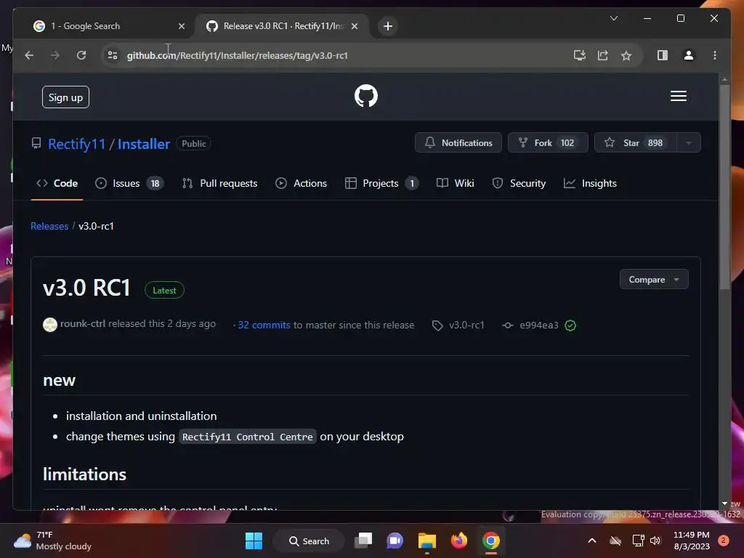
Task: Open the Actions tab
Action: coord(302,183)
